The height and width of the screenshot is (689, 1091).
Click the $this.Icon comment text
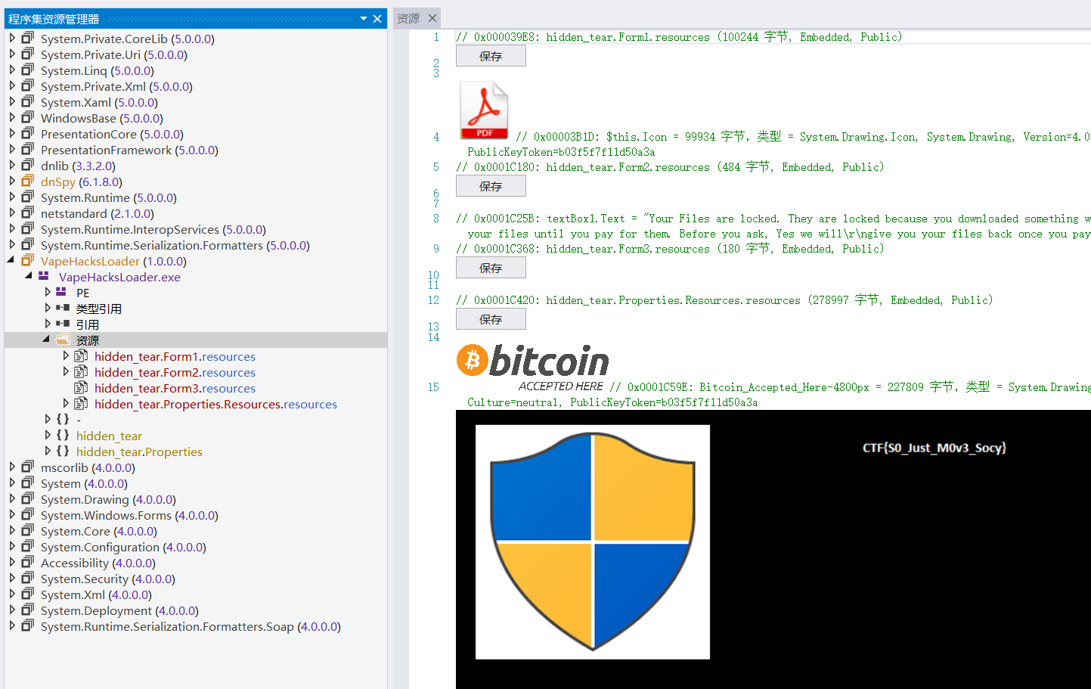[803, 137]
